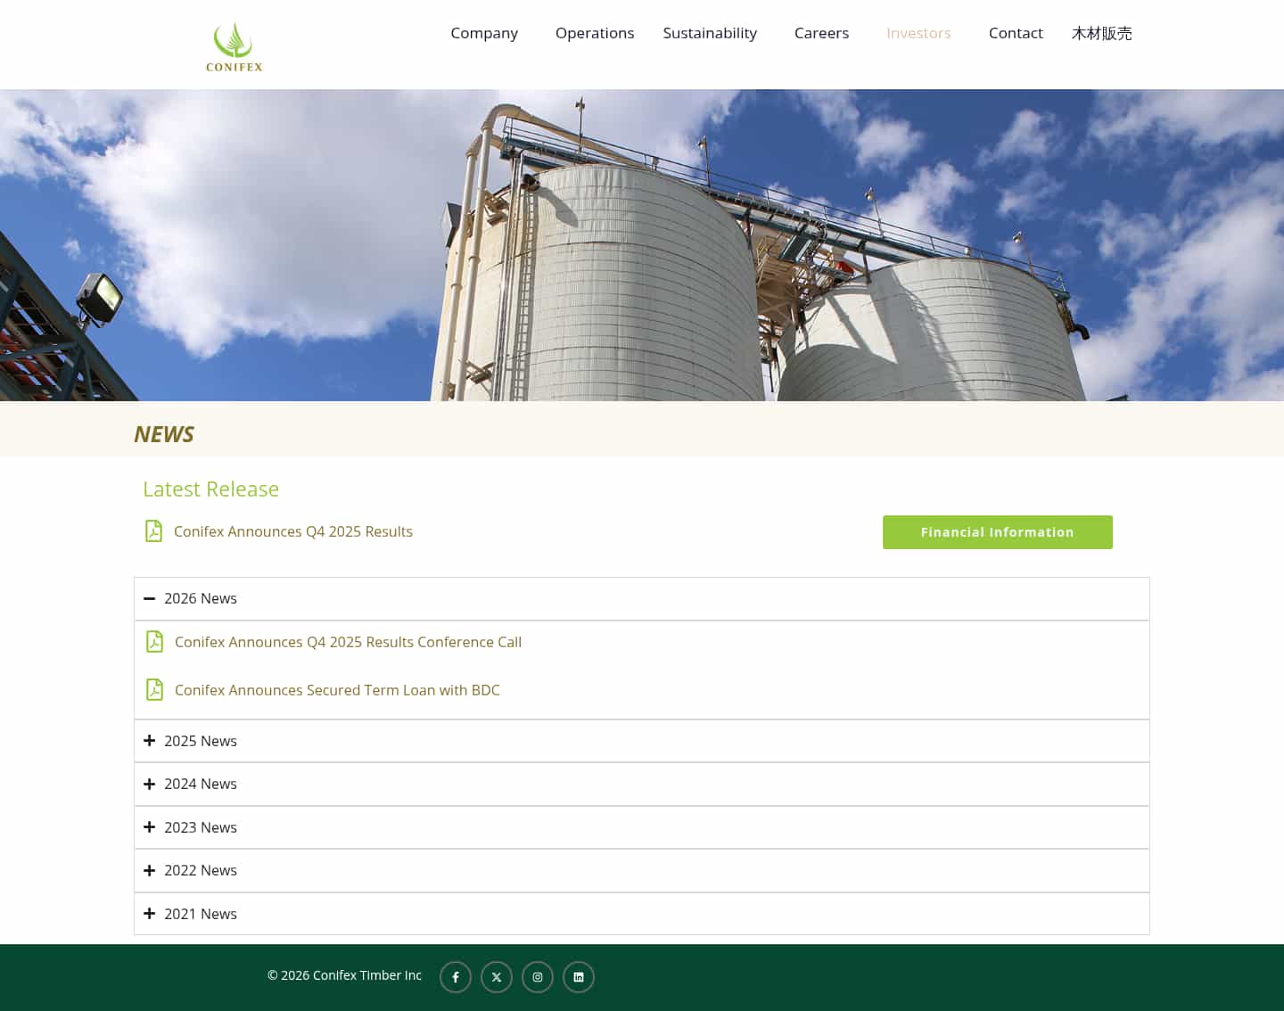This screenshot has width=1284, height=1011.
Task: Open the PDF icon beside Q4 2025 Results
Action: [153, 530]
